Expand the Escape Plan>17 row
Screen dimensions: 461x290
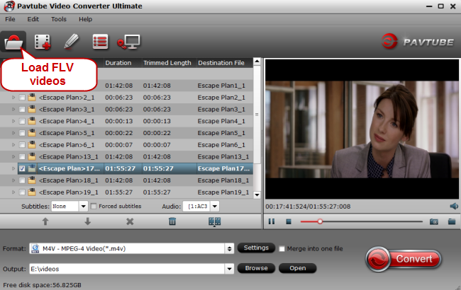[13, 168]
